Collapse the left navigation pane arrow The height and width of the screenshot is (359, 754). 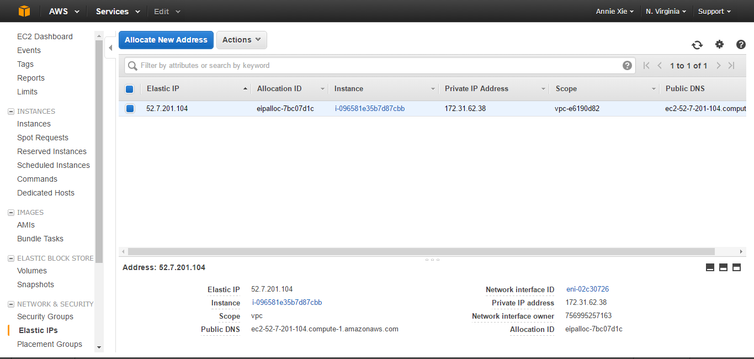(x=110, y=47)
